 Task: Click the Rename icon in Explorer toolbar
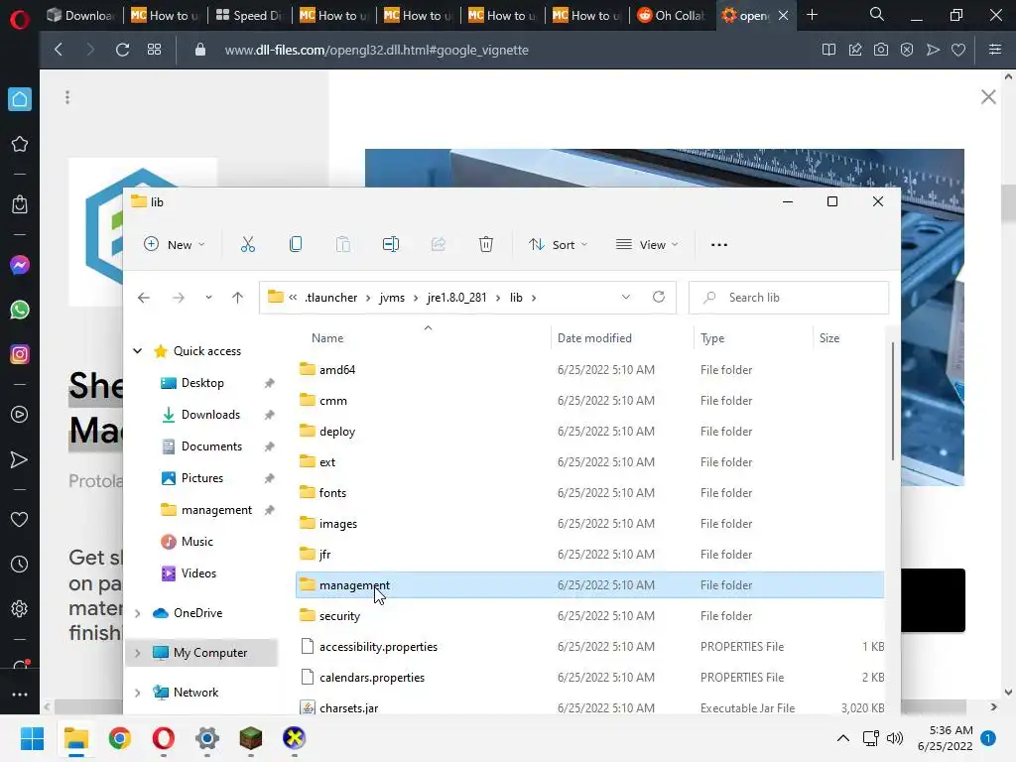[x=391, y=244]
